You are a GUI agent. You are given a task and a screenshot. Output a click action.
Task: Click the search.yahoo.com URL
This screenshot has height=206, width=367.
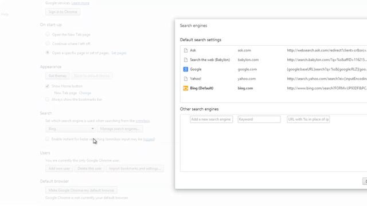327,79
